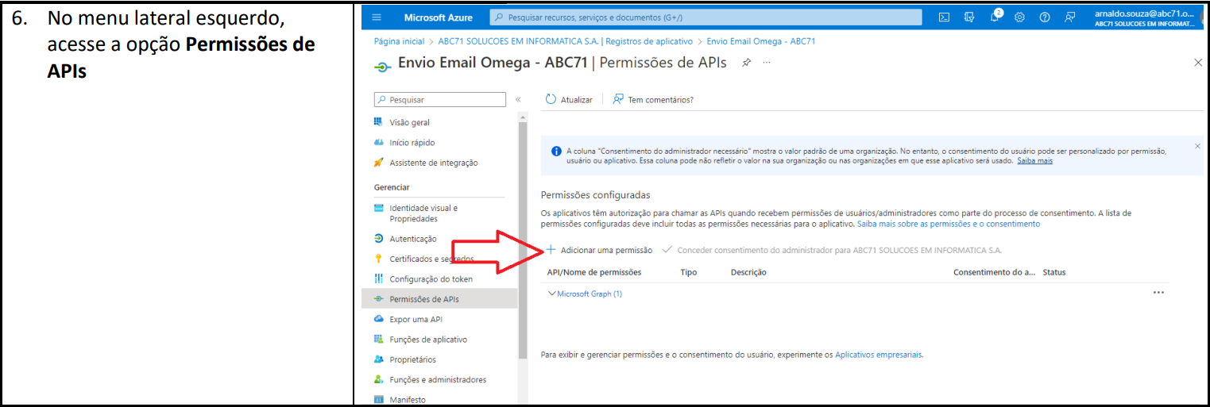This screenshot has width=1210, height=407.
Task: Click the Atualizar refresh button
Action: coord(569,100)
